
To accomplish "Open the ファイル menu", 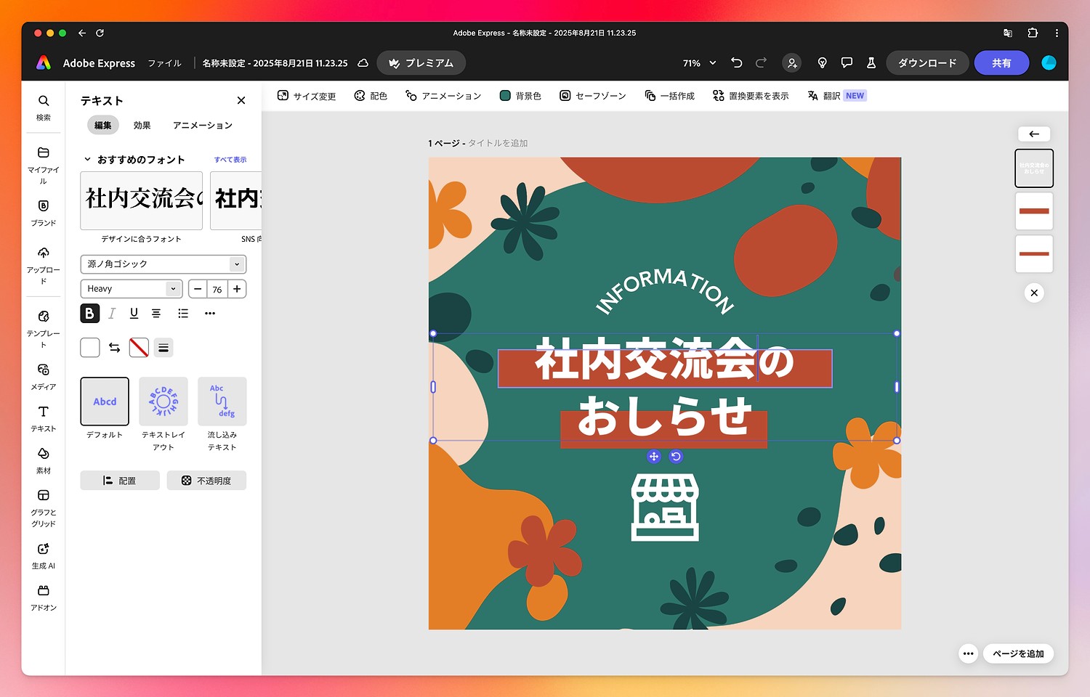I will [x=165, y=63].
